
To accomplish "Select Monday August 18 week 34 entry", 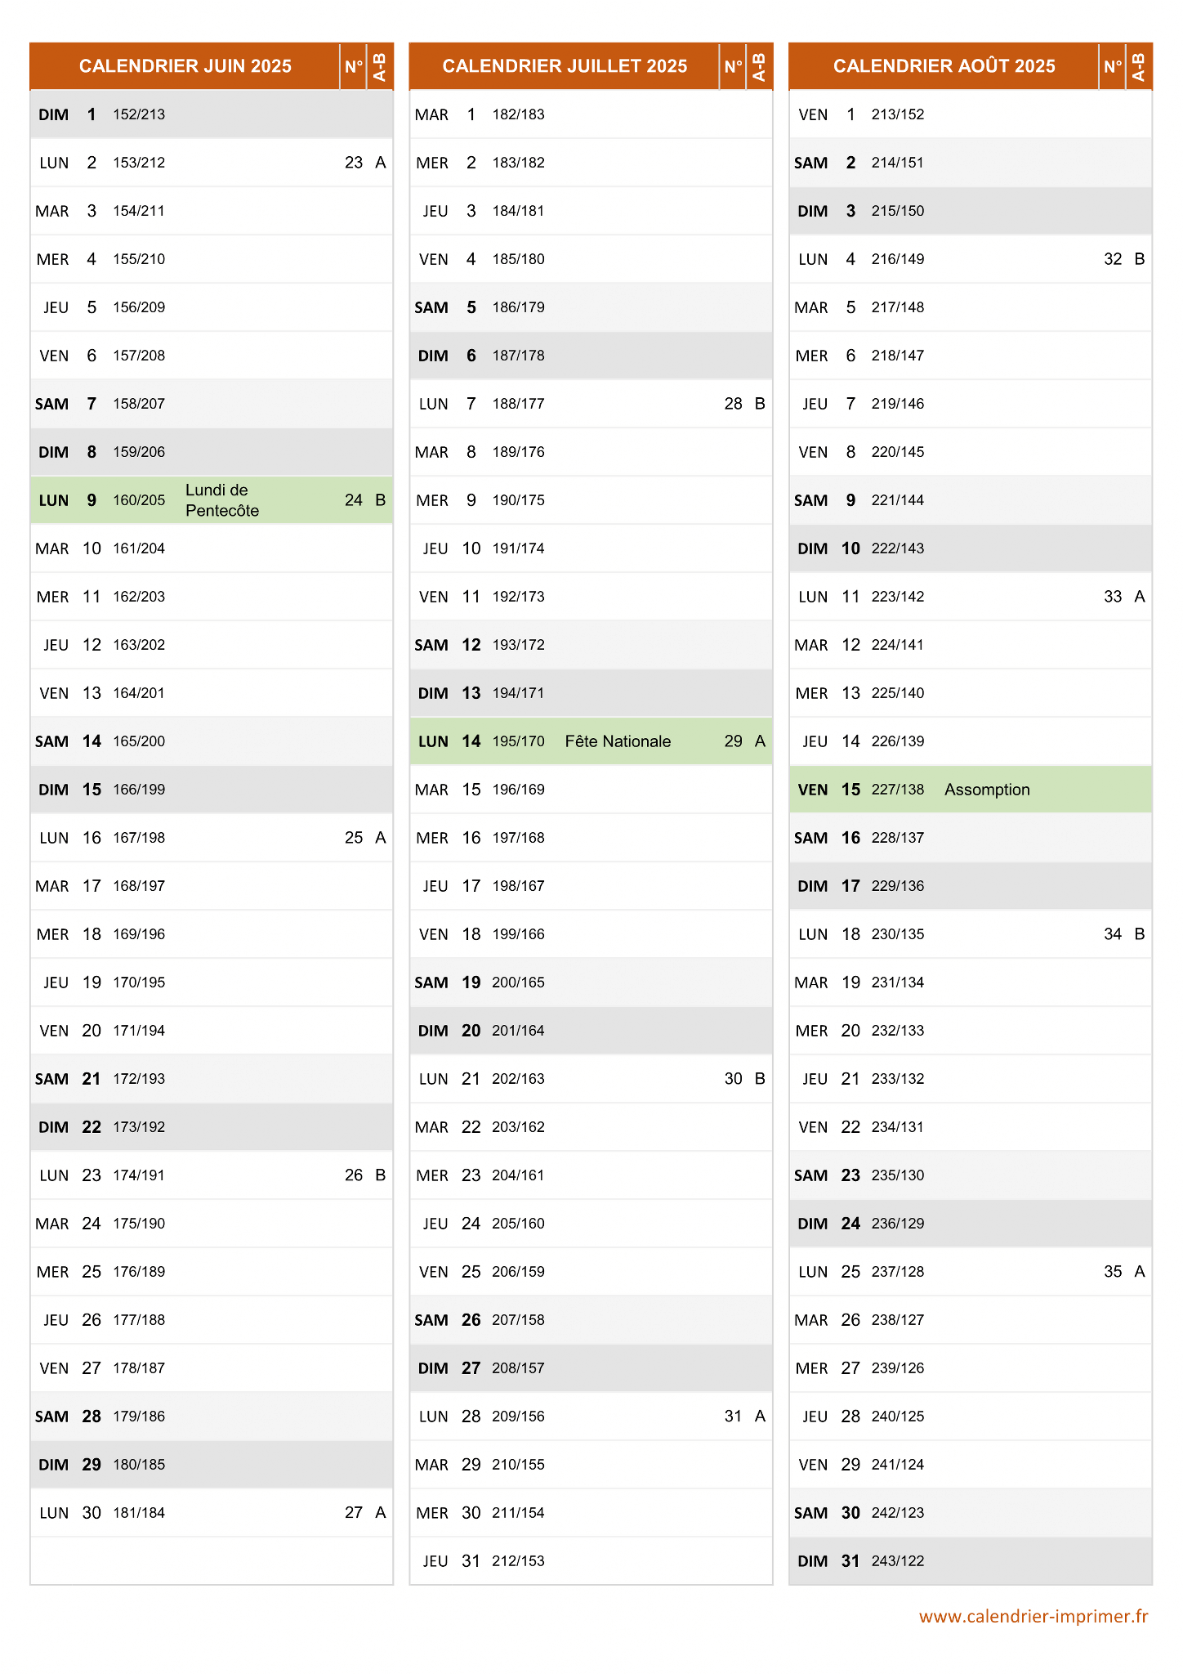I will pyautogui.click(x=971, y=934).
